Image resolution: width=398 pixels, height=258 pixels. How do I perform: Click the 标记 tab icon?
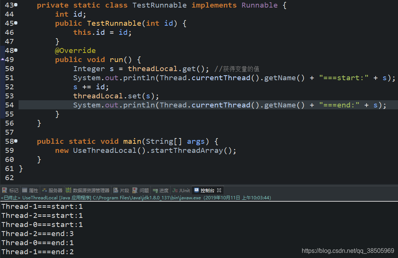coord(5,190)
